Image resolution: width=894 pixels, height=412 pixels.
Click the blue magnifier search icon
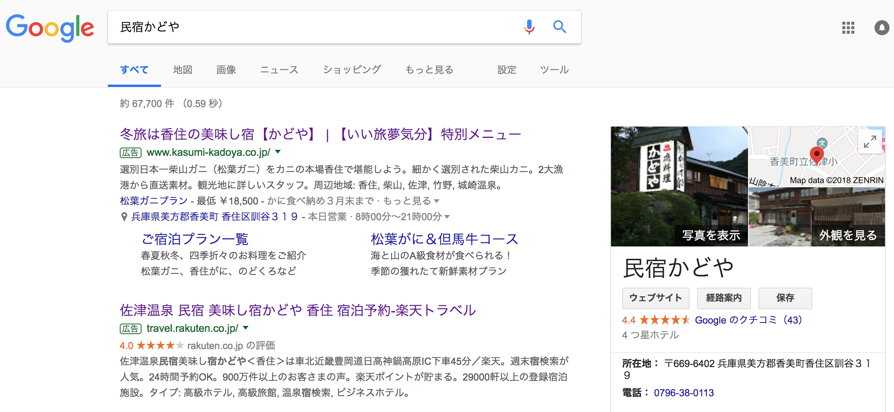pos(560,27)
